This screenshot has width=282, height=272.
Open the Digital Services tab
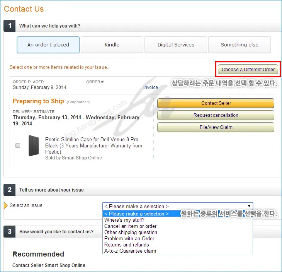click(176, 44)
